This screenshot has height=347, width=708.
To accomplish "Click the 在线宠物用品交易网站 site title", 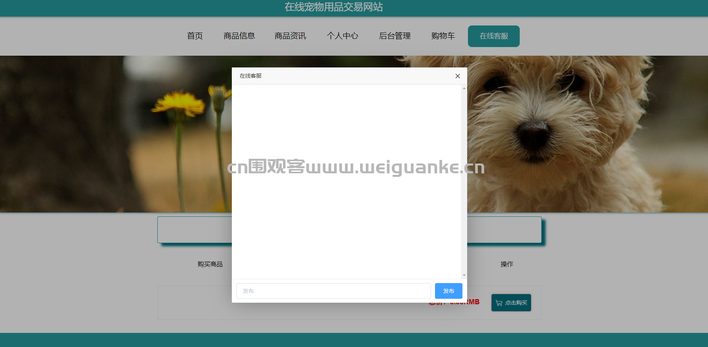I will tap(334, 7).
